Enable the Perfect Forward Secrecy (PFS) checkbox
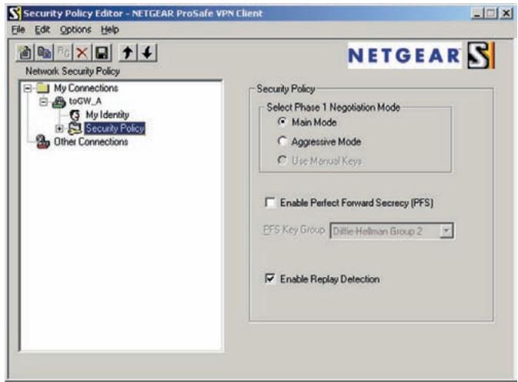This screenshot has height=382, width=518. [x=270, y=203]
